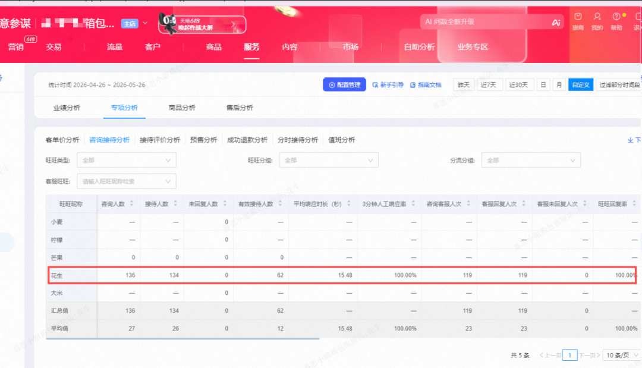The width and height of the screenshot is (642, 368).
Task: Open the 指南文档 link
Action: [x=426, y=85]
